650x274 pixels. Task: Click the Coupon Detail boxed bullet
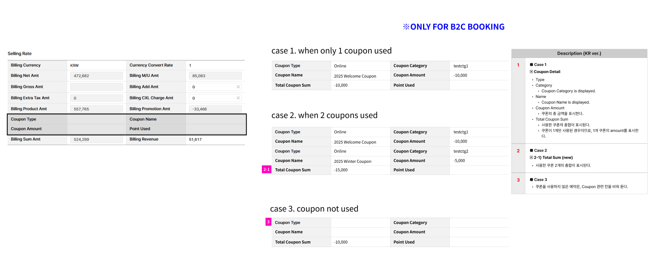point(532,72)
